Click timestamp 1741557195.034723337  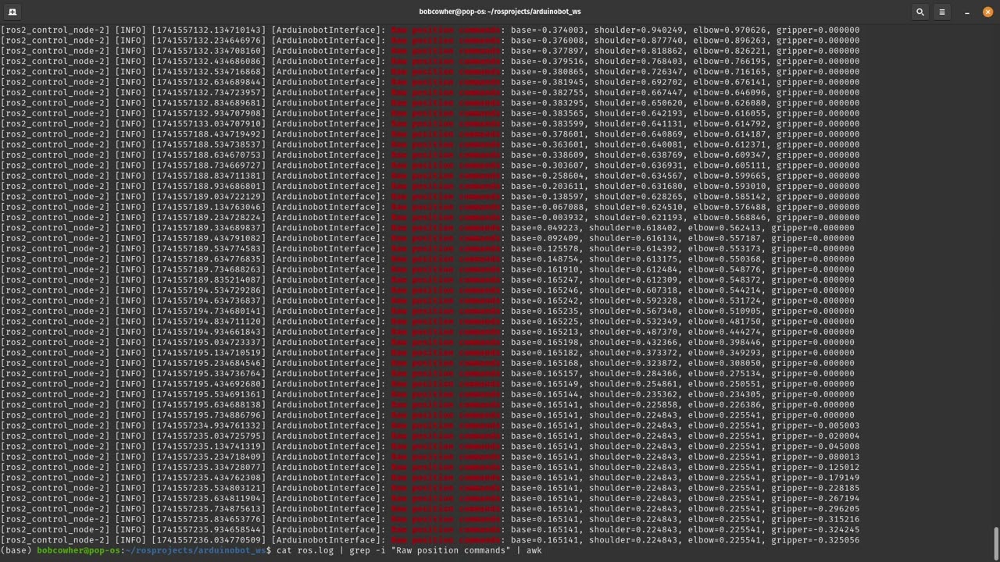coord(209,342)
